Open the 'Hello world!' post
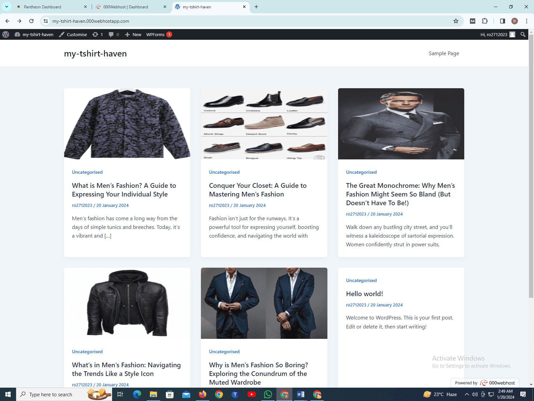 click(x=364, y=294)
